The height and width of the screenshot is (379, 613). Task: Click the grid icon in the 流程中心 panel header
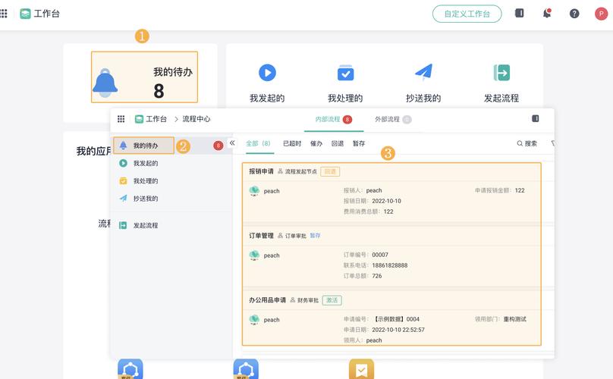[x=121, y=119]
